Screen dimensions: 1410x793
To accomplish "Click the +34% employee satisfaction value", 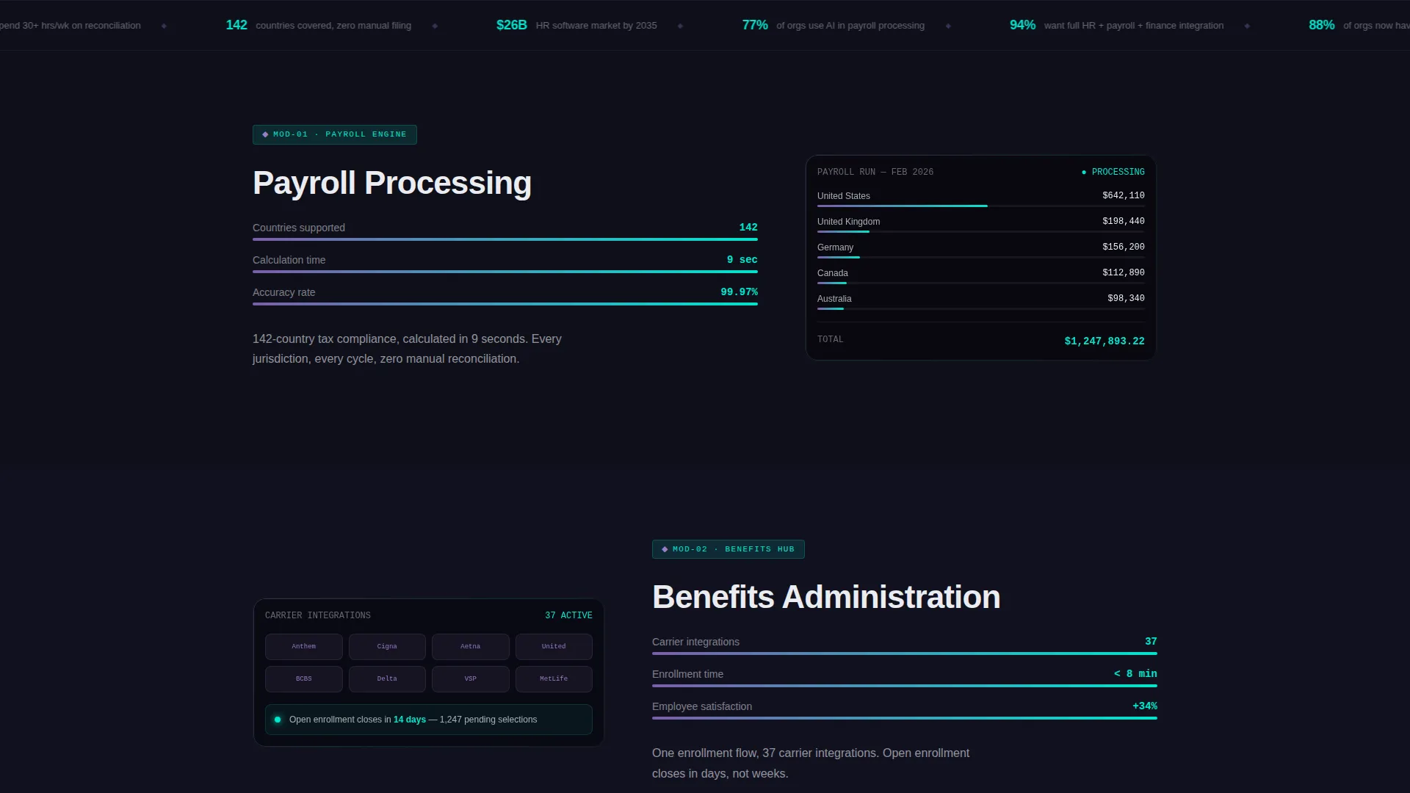I will [1145, 706].
